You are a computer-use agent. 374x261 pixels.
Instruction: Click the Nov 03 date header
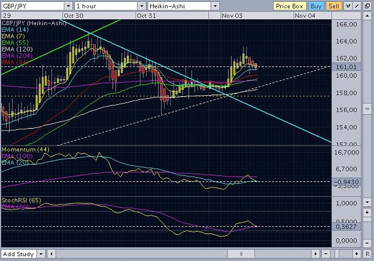232,16
